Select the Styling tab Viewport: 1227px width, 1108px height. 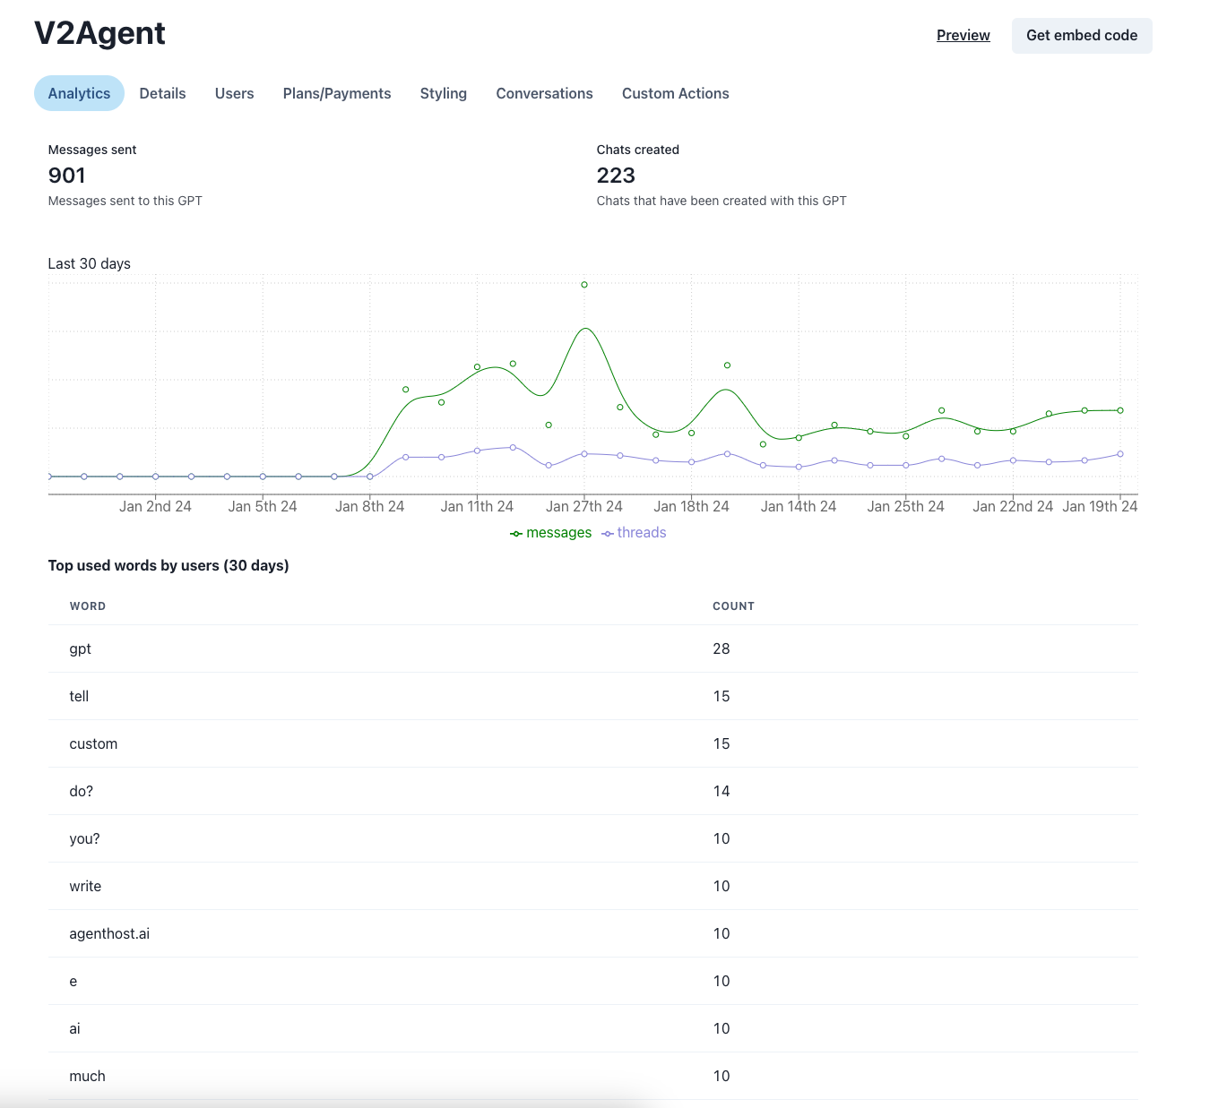pyautogui.click(x=444, y=93)
